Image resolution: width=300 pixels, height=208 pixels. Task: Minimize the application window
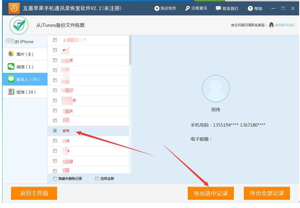click(273, 8)
